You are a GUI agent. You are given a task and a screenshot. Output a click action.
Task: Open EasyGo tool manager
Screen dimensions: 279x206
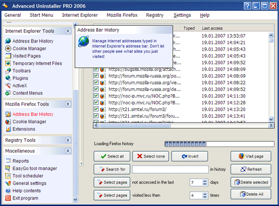34,168
